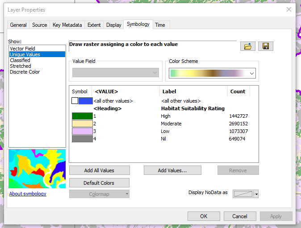
Task: Click the Add Values... button
Action: click(172, 170)
